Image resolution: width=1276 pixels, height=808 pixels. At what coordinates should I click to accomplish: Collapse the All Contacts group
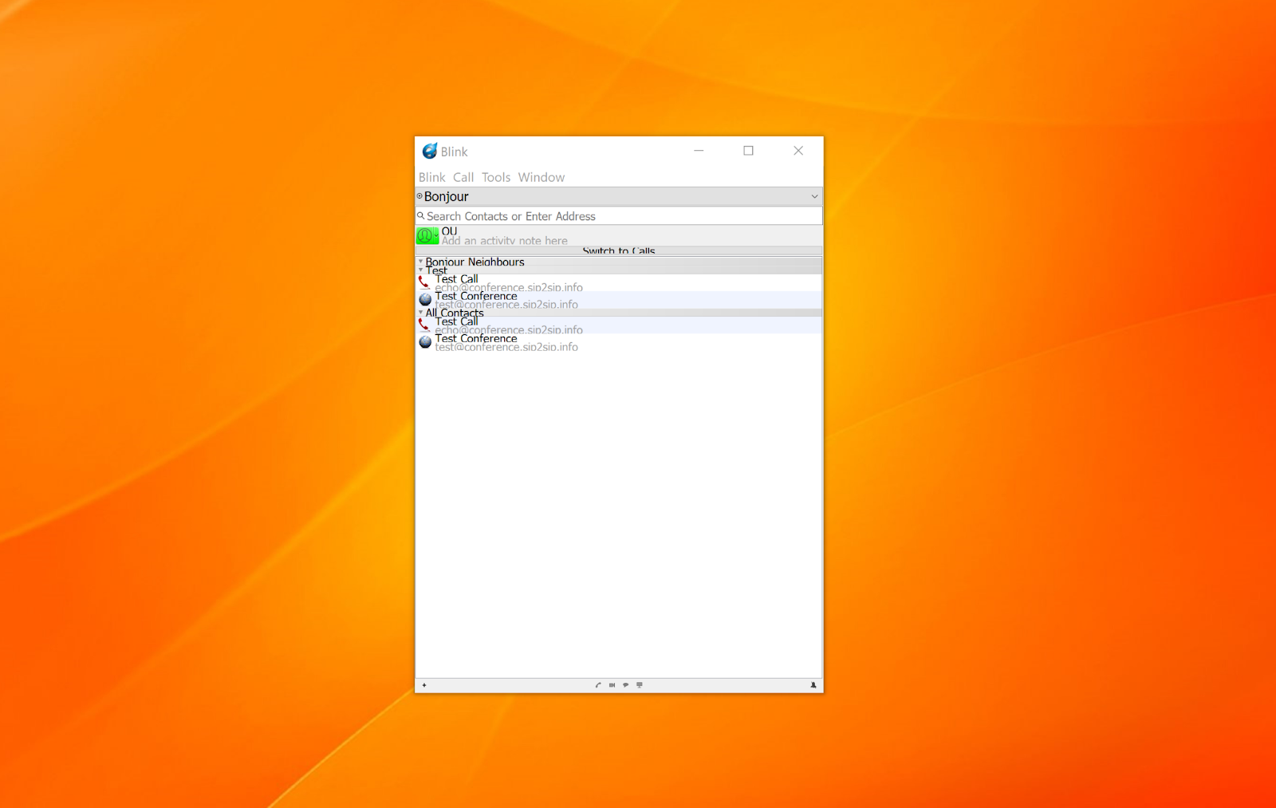pos(420,313)
